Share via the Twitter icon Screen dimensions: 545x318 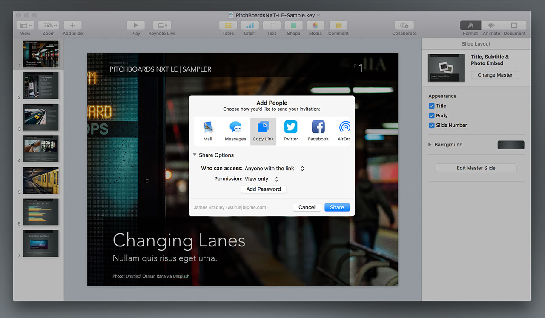click(x=291, y=127)
